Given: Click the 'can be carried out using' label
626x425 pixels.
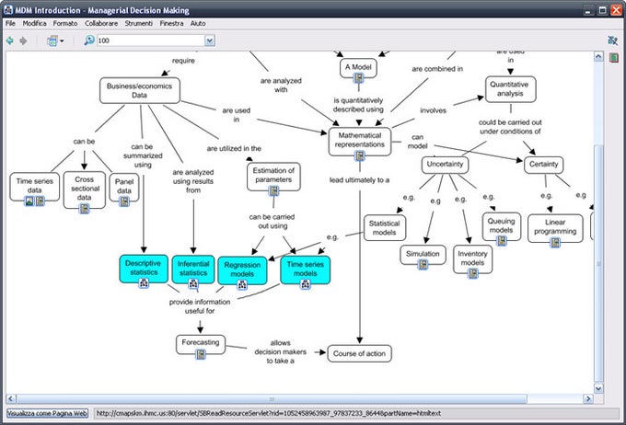Looking at the screenshot, I should [x=272, y=221].
